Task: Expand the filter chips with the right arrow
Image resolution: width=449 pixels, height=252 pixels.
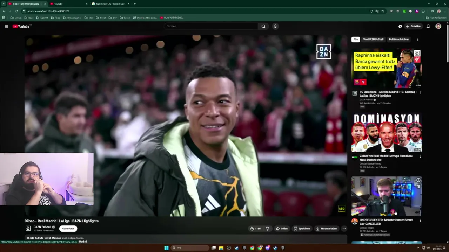Action: coord(417,40)
